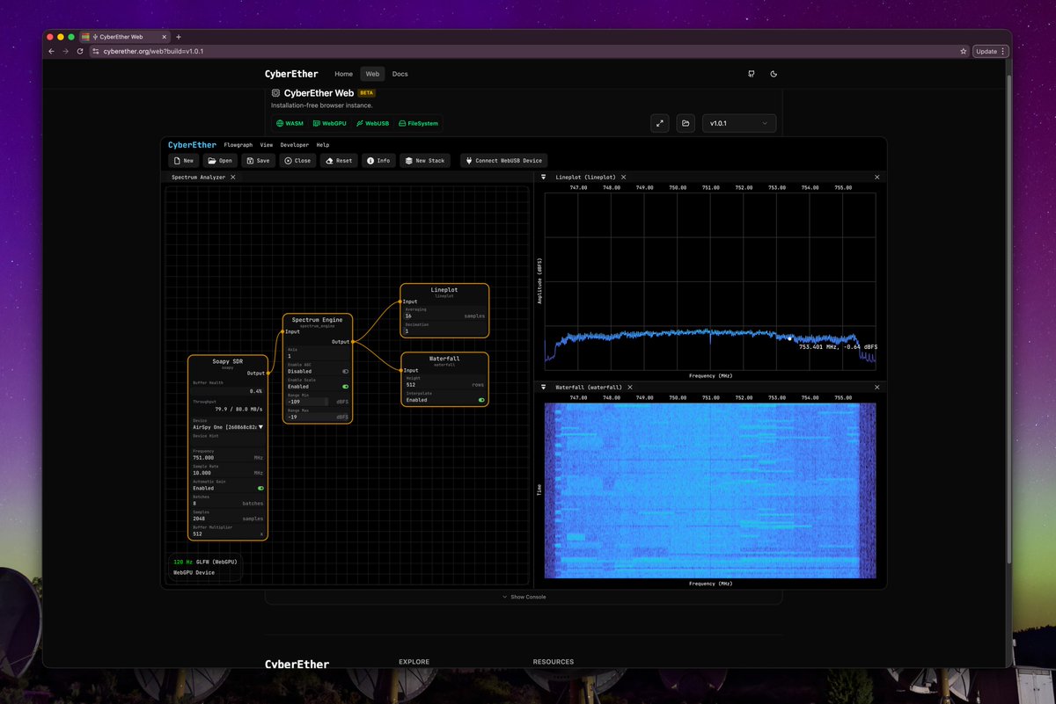1056x704 pixels.
Task: Open the Lineplot panel dropdown triangle
Action: [543, 178]
